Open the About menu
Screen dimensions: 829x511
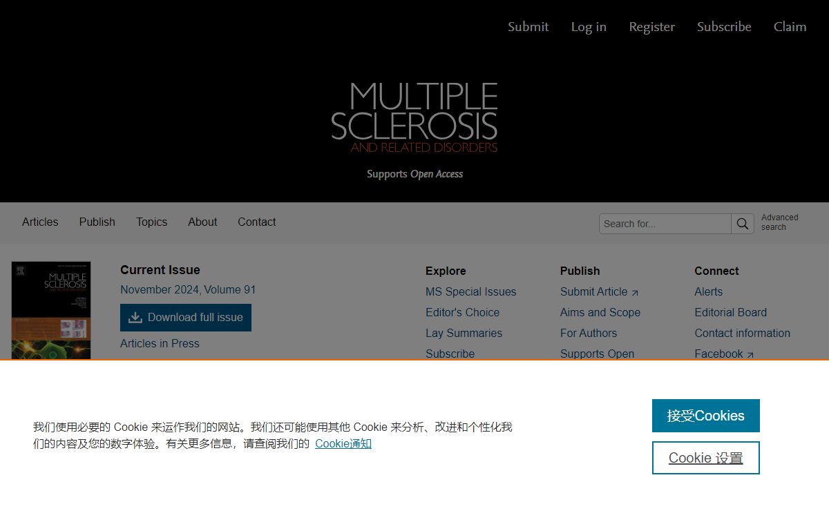point(202,222)
